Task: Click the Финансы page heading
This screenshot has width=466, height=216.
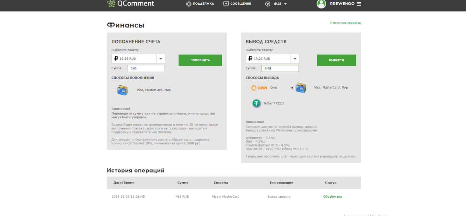Action: (126, 25)
